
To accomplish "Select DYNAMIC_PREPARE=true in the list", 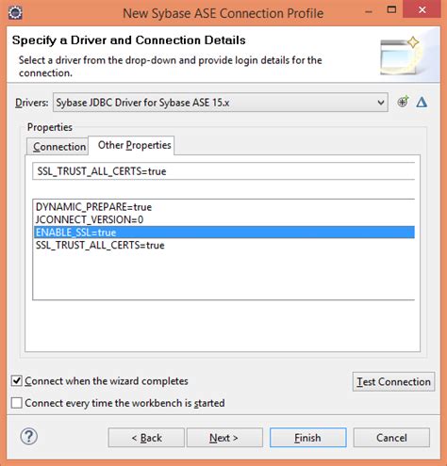I will (224, 207).
